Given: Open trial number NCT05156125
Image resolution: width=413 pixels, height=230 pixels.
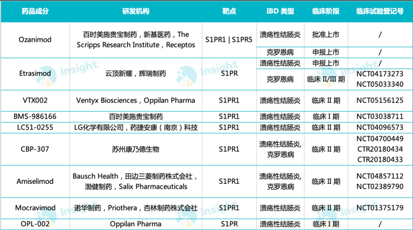Looking at the screenshot, I should (380, 101).
